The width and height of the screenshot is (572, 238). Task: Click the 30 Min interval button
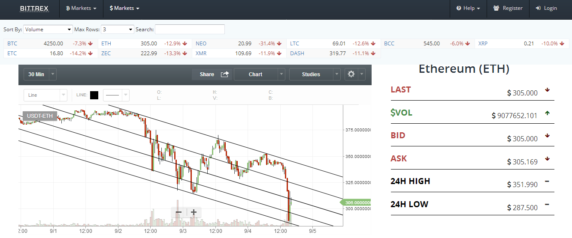pos(36,74)
